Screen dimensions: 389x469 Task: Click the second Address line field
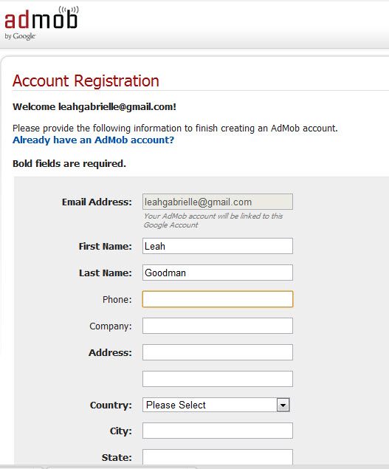pyautogui.click(x=217, y=379)
